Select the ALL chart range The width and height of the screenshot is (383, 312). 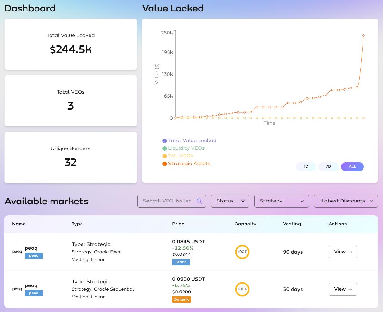point(352,167)
